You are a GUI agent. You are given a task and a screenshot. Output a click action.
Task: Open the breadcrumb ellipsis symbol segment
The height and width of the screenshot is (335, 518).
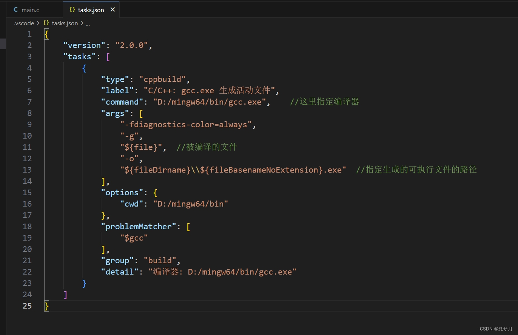click(88, 23)
